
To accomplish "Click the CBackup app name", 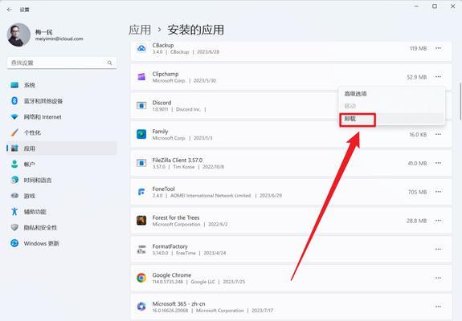I will click(163, 45).
